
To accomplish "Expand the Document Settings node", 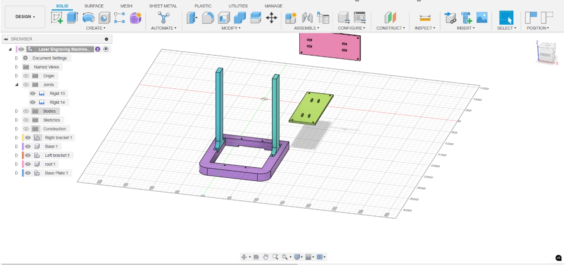I will pyautogui.click(x=16, y=58).
